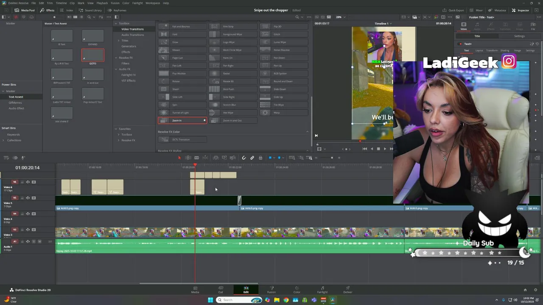543x305 pixels.
Task: Open the media pool search icon
Action: click(x=89, y=17)
